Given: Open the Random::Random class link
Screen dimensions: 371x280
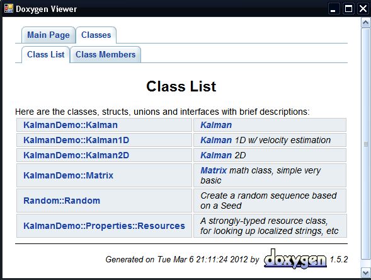Looking at the screenshot, I should [x=62, y=201].
